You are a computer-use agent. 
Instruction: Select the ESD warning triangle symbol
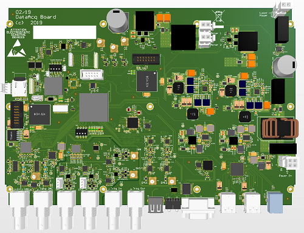(x=16, y=49)
